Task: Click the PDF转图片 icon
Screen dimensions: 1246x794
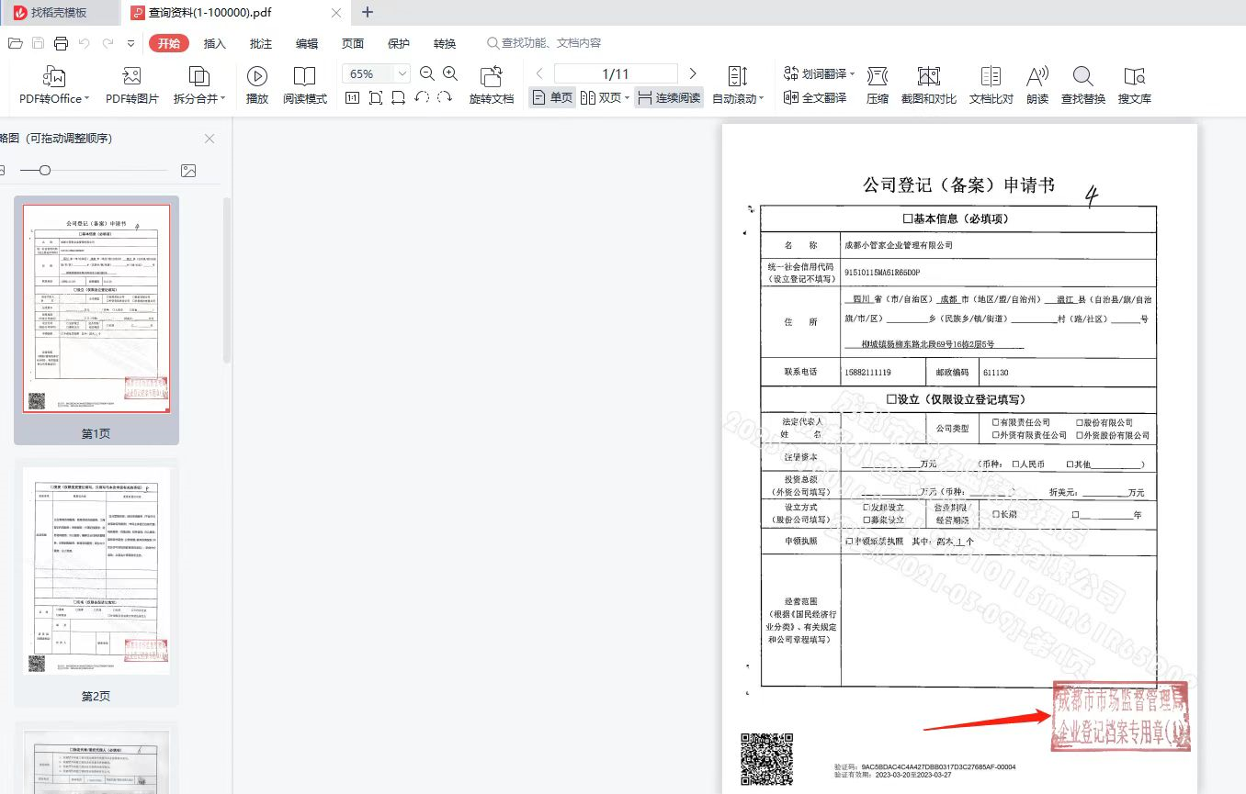Action: tap(131, 77)
